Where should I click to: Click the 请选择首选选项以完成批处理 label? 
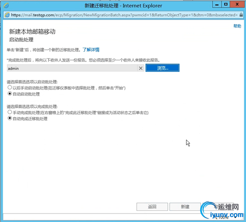point(32,107)
